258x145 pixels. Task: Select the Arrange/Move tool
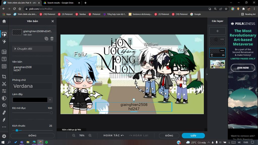4,34
